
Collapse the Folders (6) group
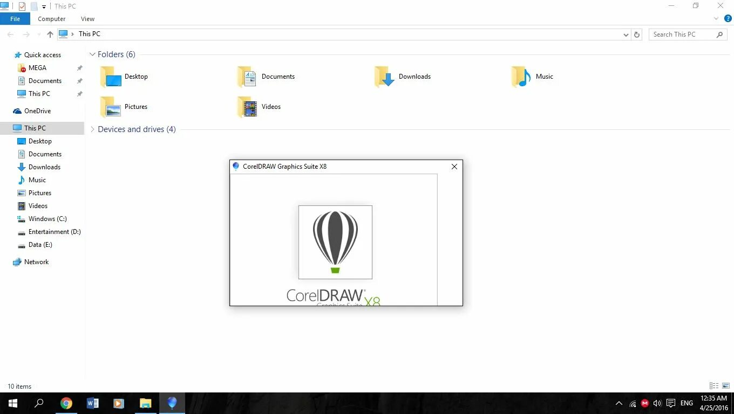tap(92, 54)
